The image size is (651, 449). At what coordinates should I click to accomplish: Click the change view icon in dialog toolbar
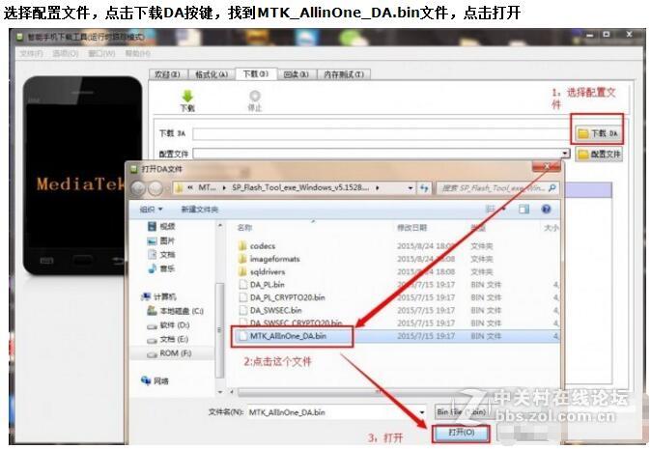pyautogui.click(x=492, y=210)
